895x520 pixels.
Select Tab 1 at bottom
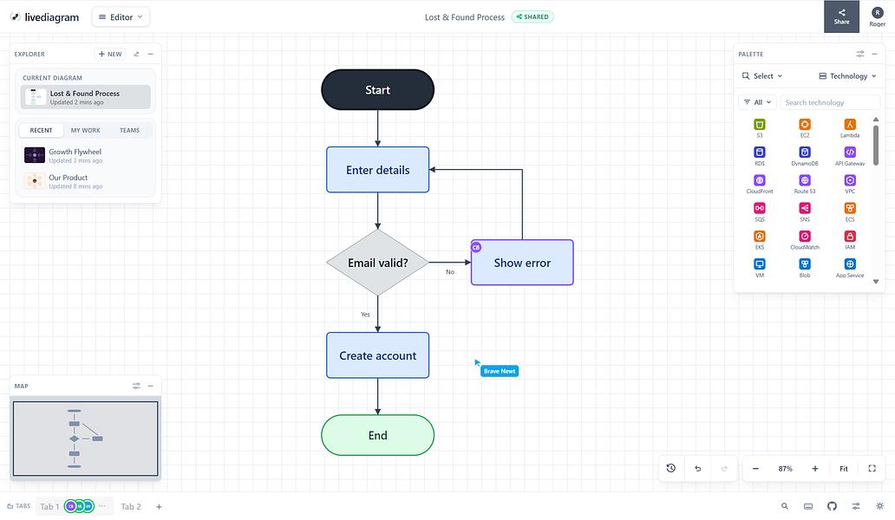coord(49,506)
